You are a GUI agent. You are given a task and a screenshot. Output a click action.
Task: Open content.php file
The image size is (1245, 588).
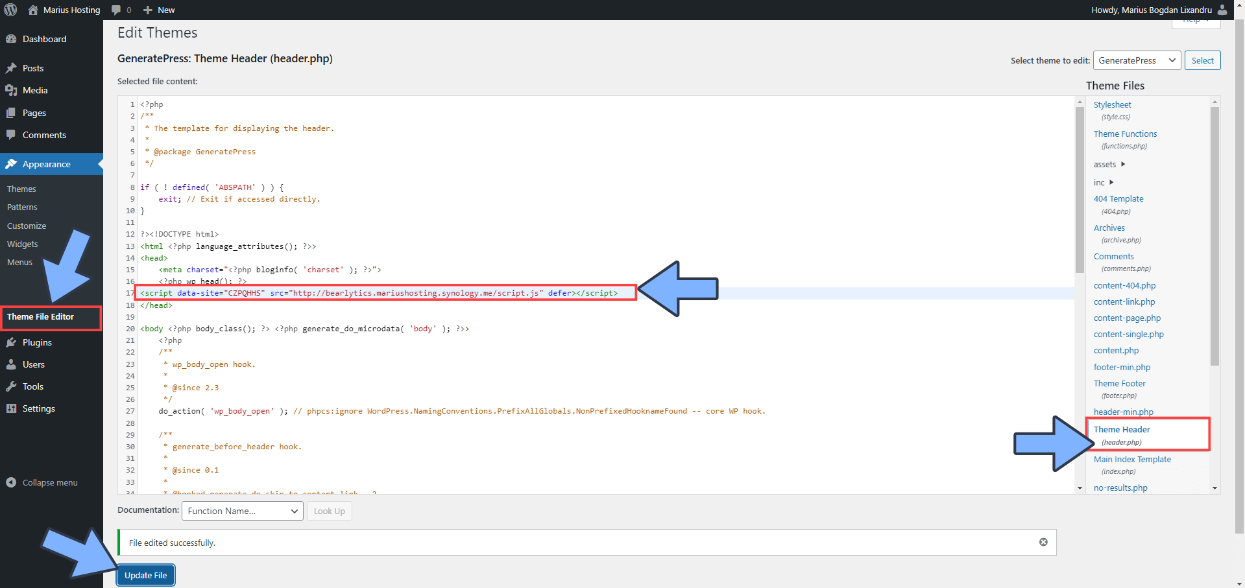tap(1116, 350)
